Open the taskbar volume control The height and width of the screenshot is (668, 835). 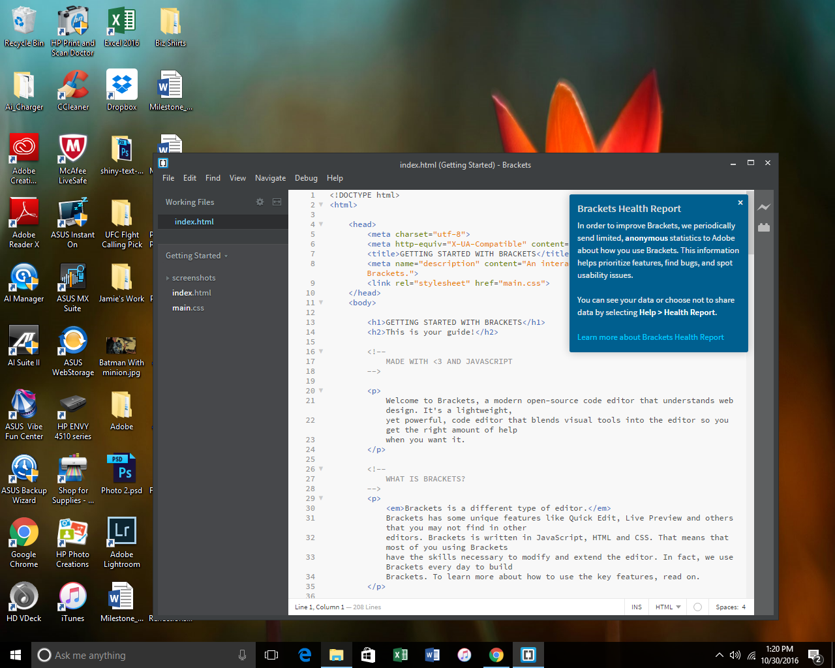(x=735, y=655)
